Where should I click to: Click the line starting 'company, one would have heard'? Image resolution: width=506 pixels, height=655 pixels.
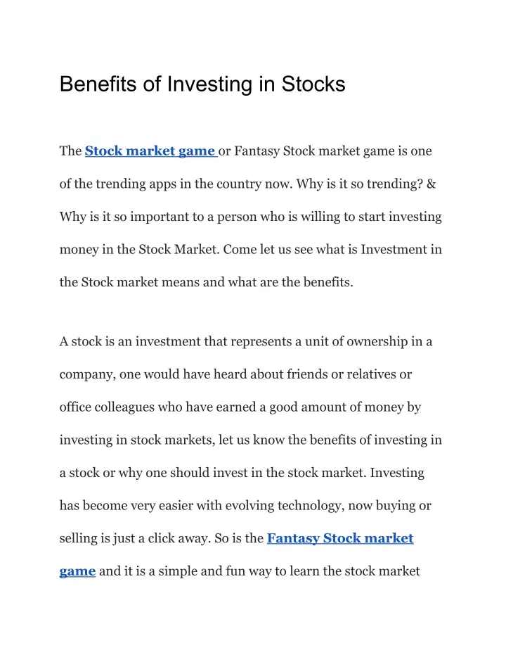pyautogui.click(x=235, y=374)
